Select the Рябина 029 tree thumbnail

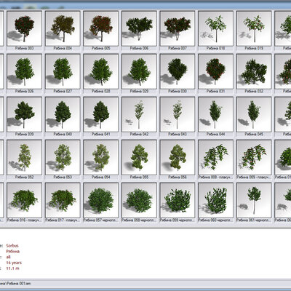point(139,71)
